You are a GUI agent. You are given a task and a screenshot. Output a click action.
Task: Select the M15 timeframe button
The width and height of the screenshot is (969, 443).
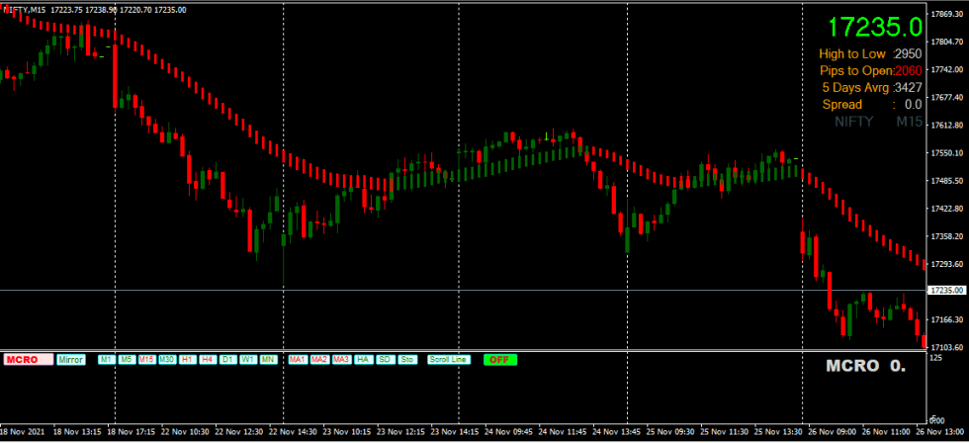coord(147,360)
